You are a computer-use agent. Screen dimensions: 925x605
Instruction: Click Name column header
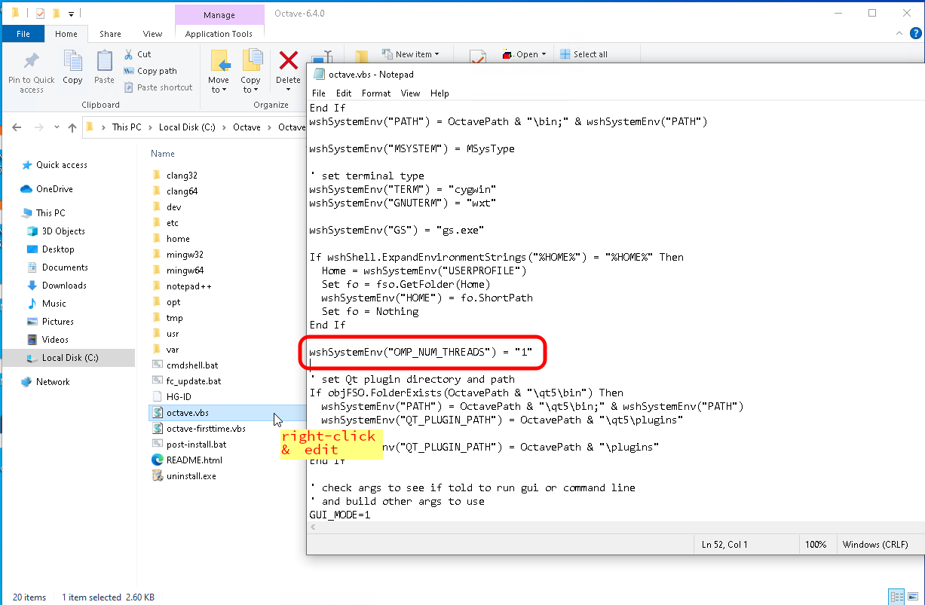click(163, 154)
